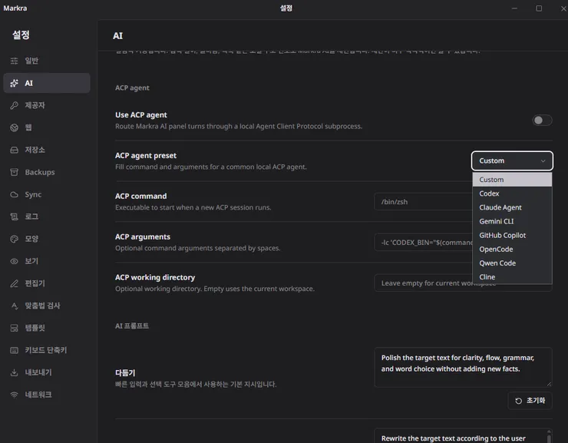Open the 키보드 단축키 settings section
The width and height of the screenshot is (568, 443).
click(47, 350)
